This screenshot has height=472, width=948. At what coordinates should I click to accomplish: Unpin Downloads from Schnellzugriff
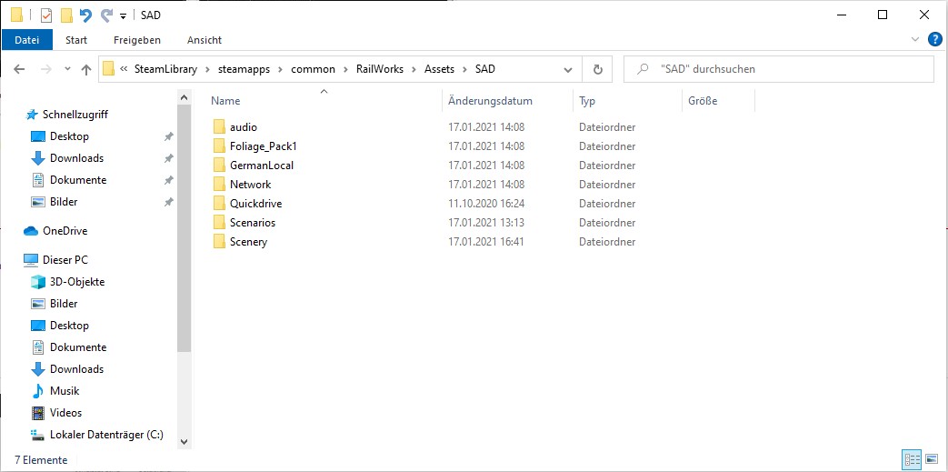pos(168,158)
